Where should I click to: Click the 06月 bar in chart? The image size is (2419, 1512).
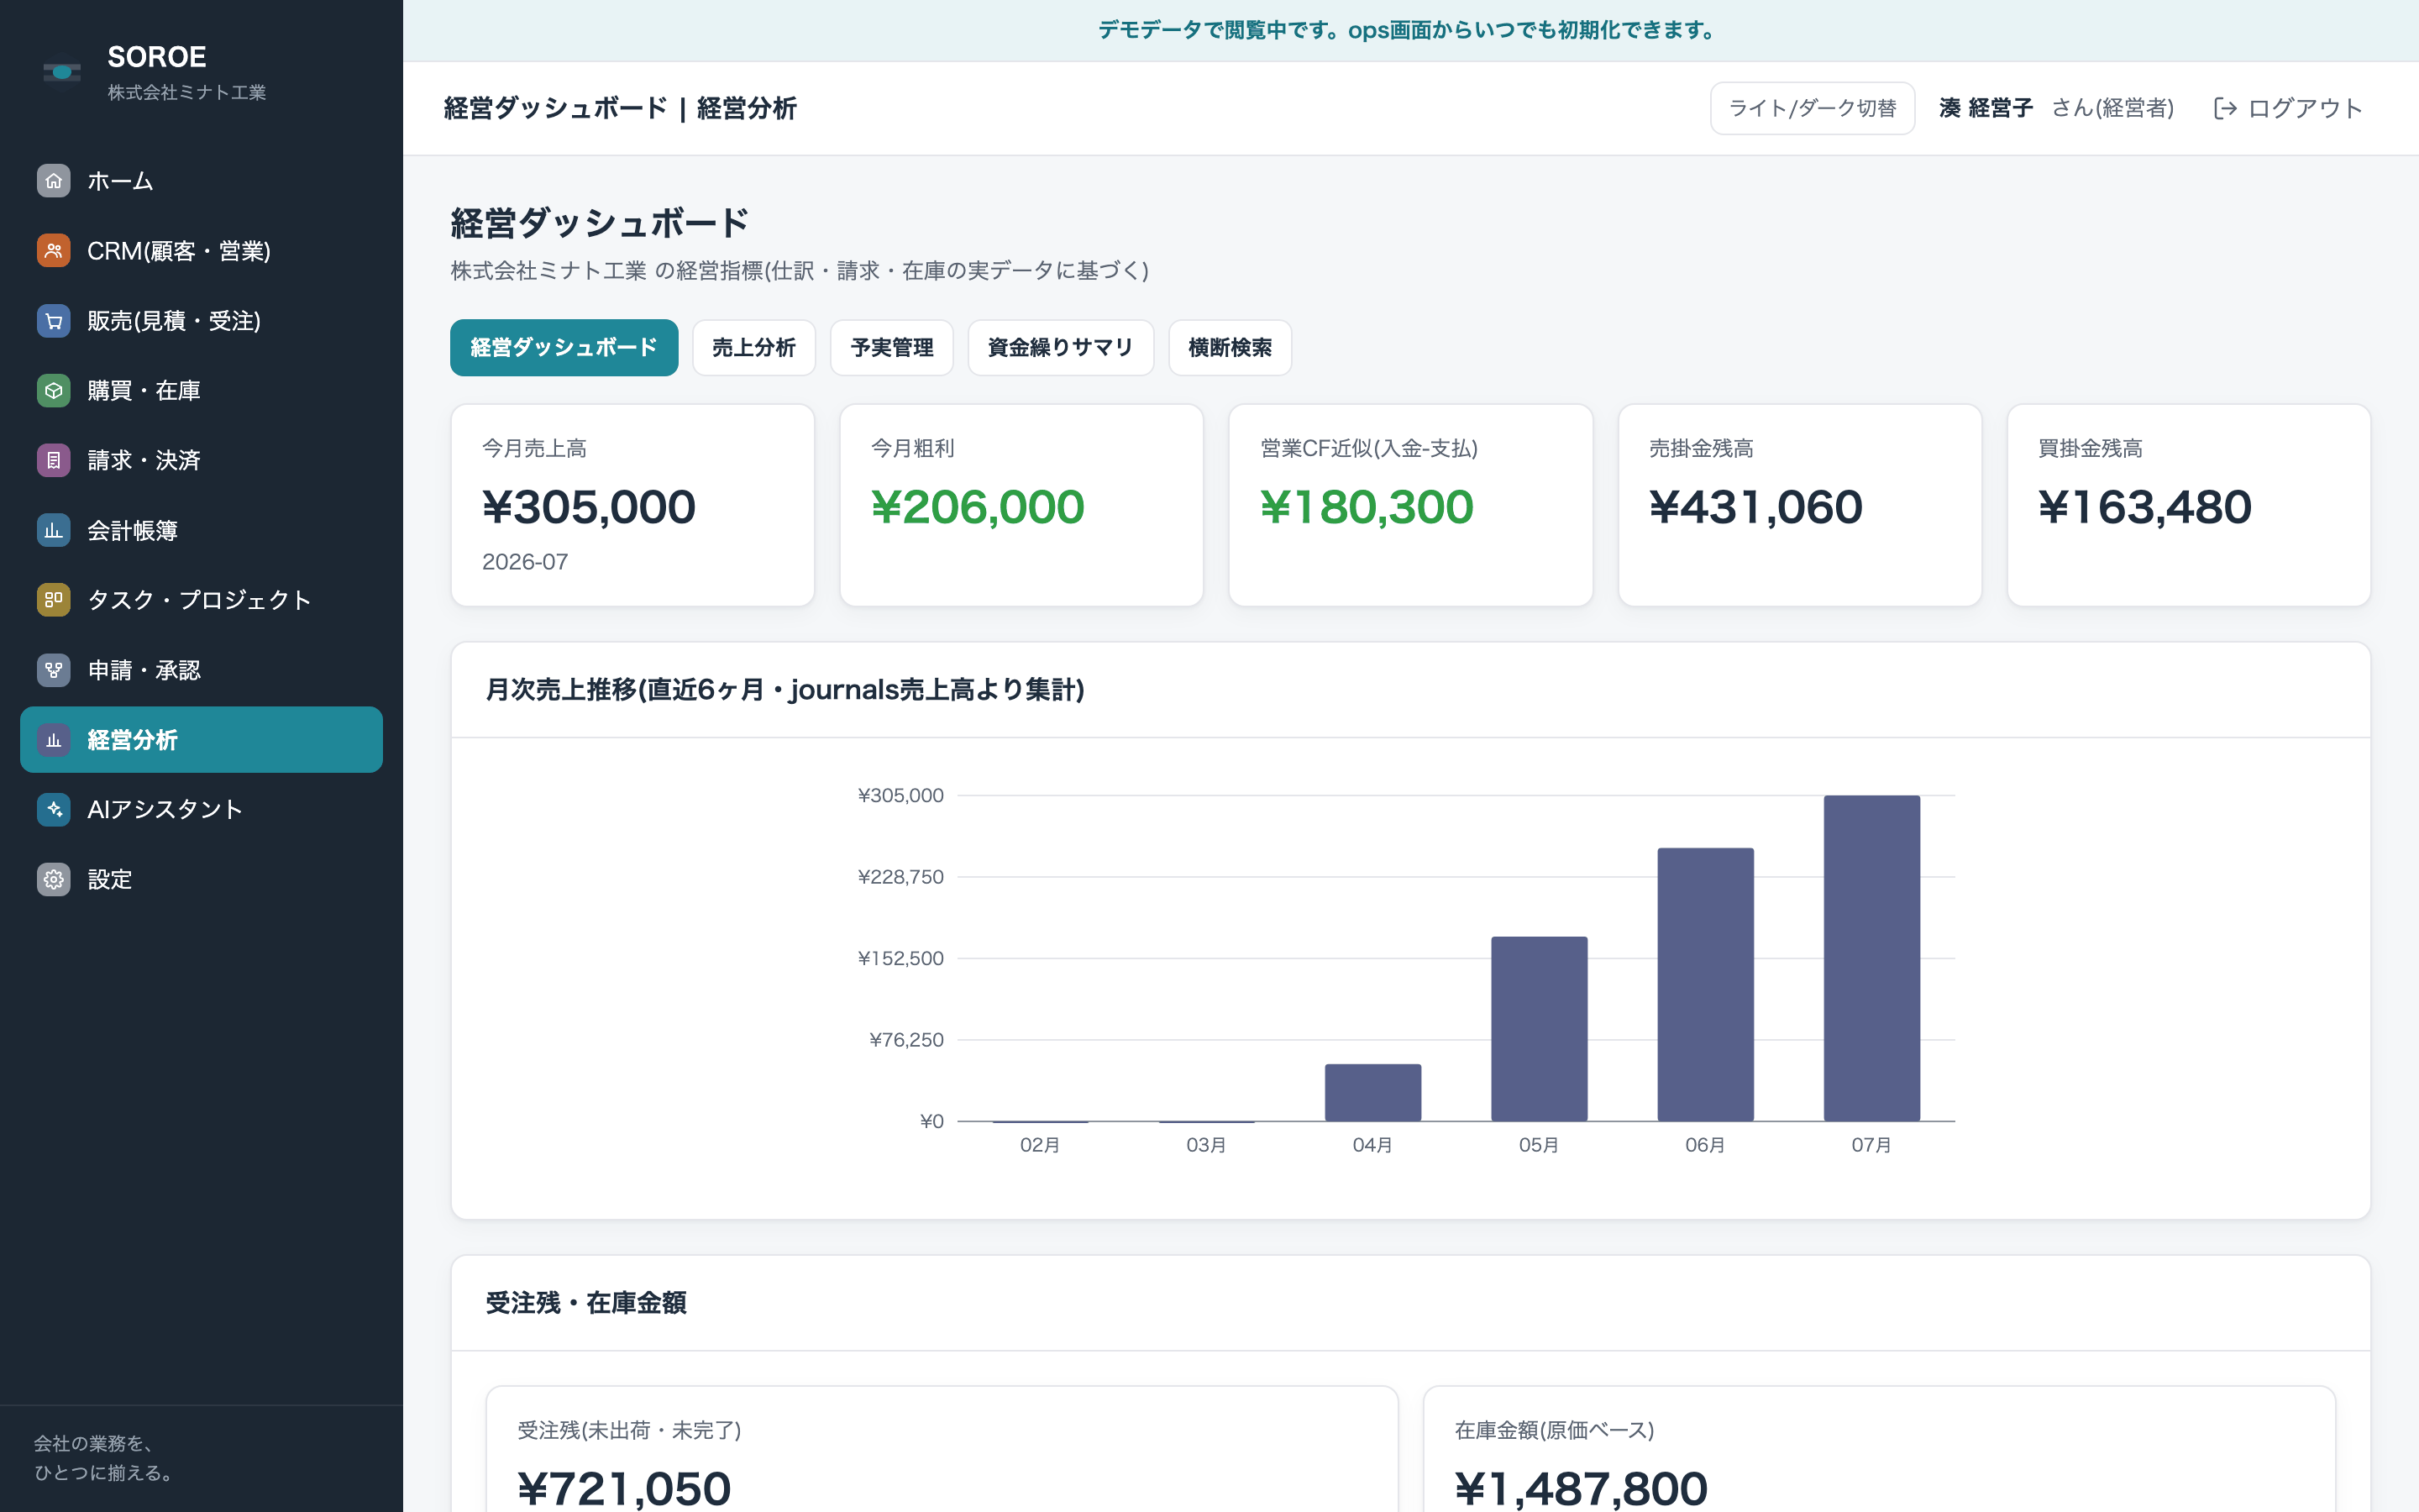coord(1705,985)
